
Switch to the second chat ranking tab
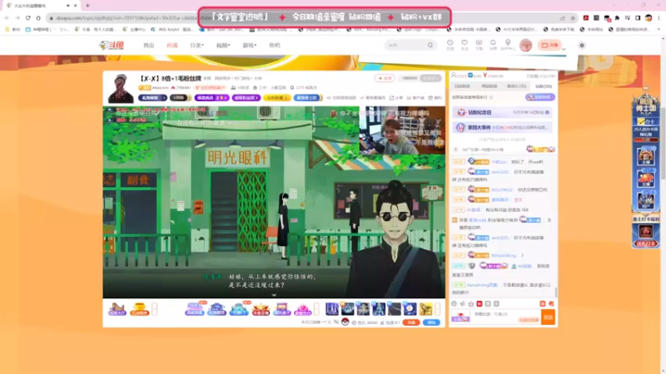pos(490,86)
